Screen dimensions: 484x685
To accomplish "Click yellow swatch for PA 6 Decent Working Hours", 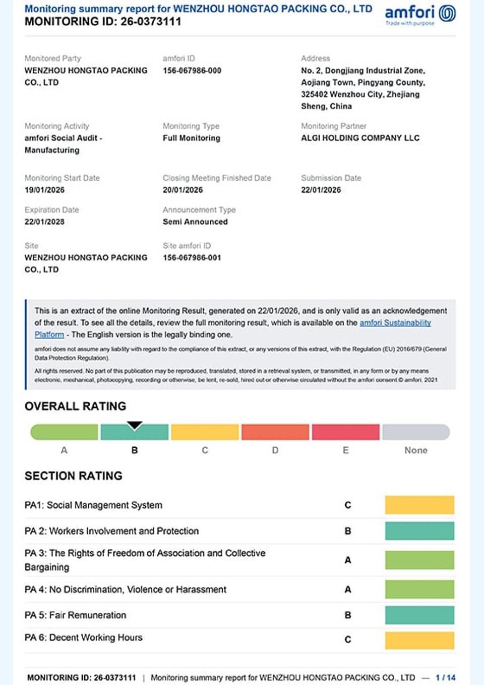I will click(x=419, y=640).
